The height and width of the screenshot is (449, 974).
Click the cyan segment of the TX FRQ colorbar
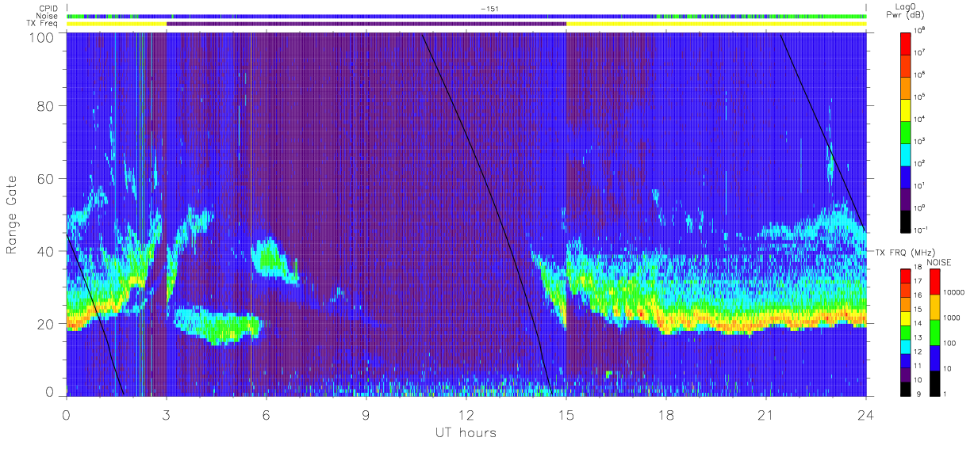907,348
